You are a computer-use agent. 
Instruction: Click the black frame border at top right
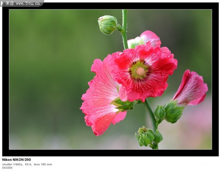(x=204, y=6)
